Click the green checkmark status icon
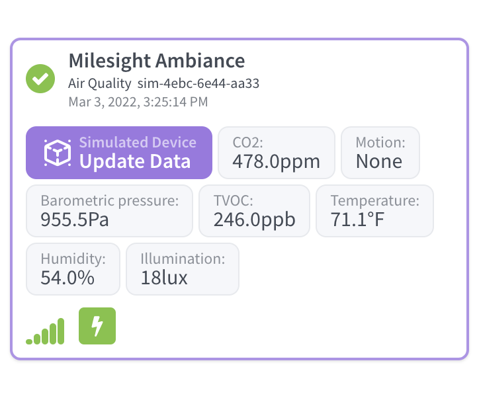The height and width of the screenshot is (398, 479). pos(40,79)
